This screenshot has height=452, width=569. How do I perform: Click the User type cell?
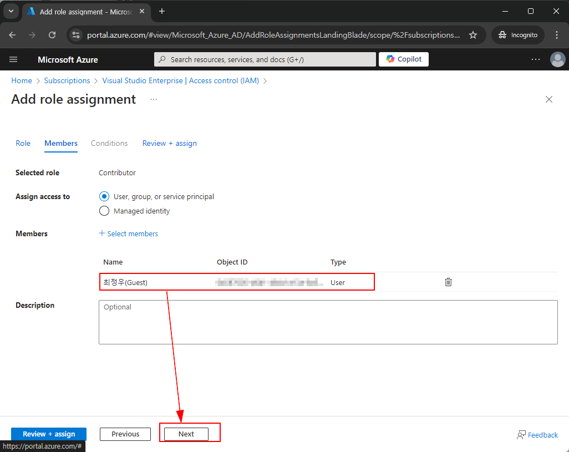click(338, 283)
